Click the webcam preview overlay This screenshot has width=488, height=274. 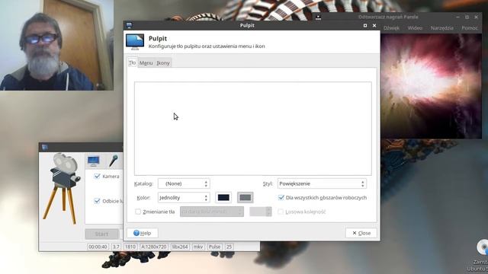56,45
